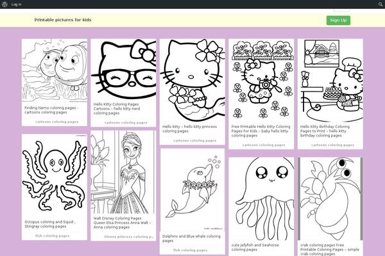Click the WordPress logo icon
Image resolution: width=385 pixels, height=256 pixels.
pyautogui.click(x=4, y=4)
